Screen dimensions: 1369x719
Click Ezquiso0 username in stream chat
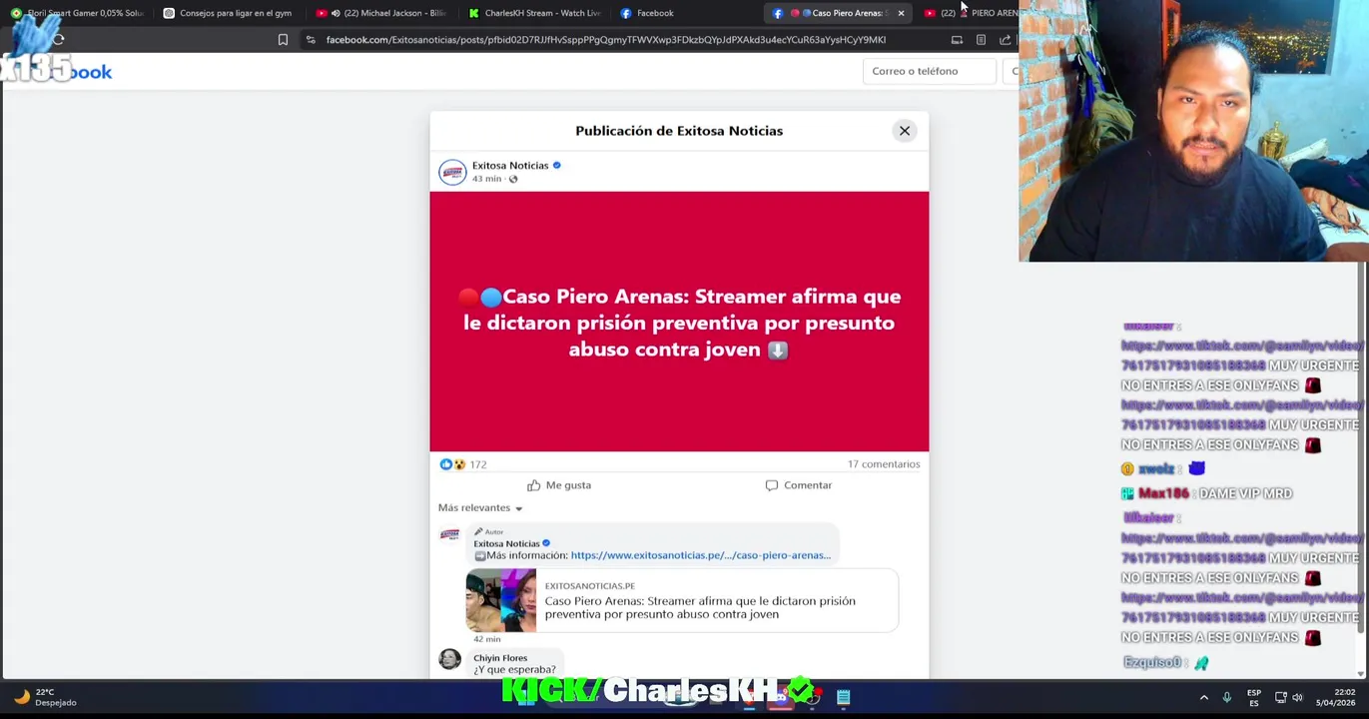point(1152,663)
